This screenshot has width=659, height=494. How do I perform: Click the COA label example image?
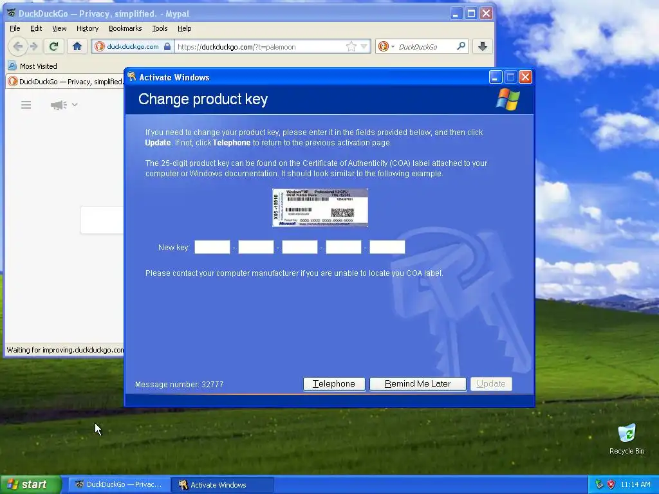[x=320, y=208]
